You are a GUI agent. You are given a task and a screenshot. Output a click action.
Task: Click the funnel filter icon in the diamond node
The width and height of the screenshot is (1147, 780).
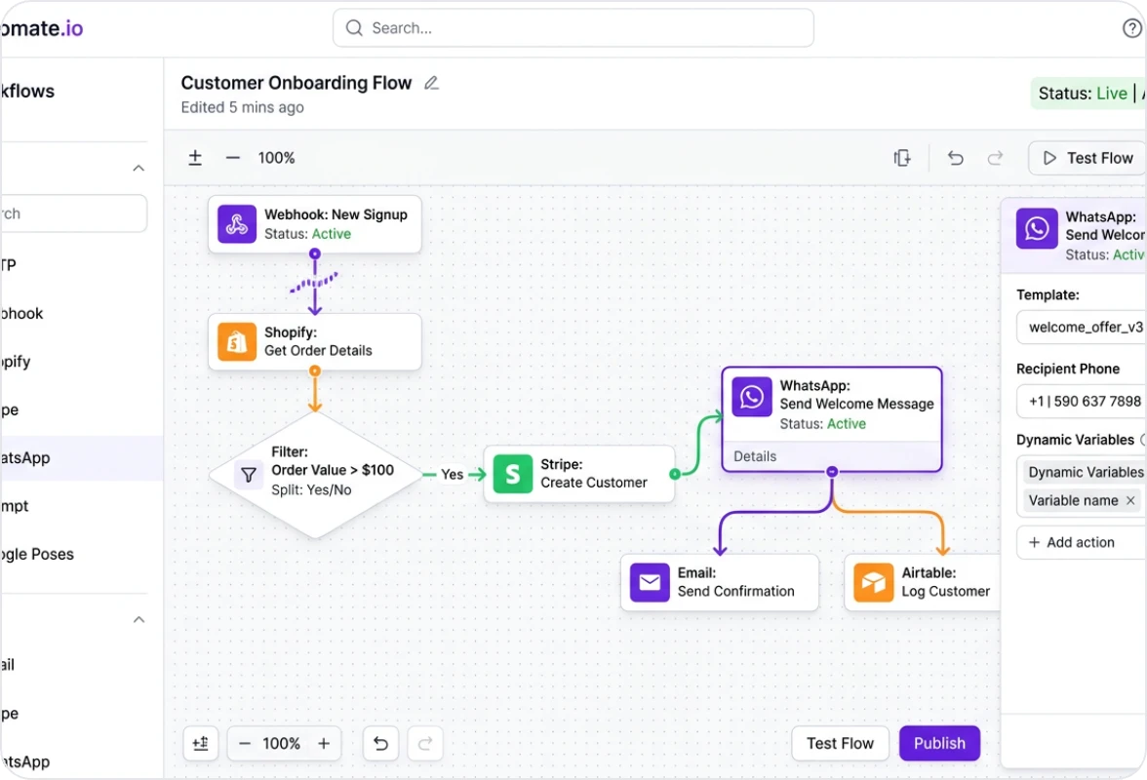[249, 475]
